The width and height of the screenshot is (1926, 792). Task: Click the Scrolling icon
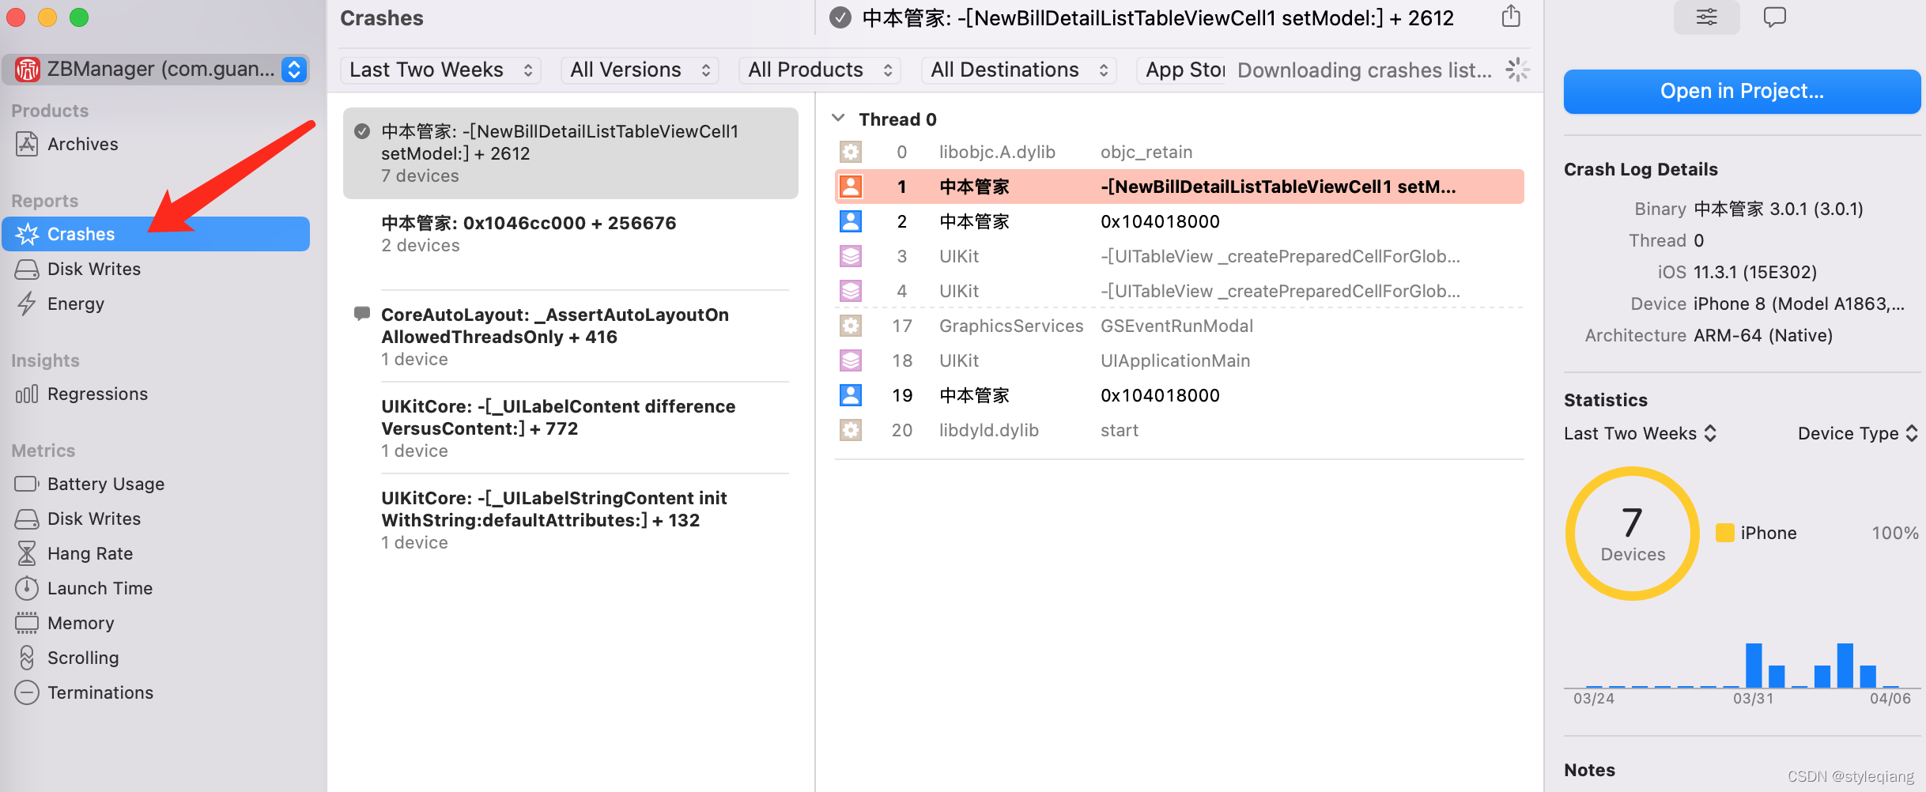pyautogui.click(x=27, y=658)
